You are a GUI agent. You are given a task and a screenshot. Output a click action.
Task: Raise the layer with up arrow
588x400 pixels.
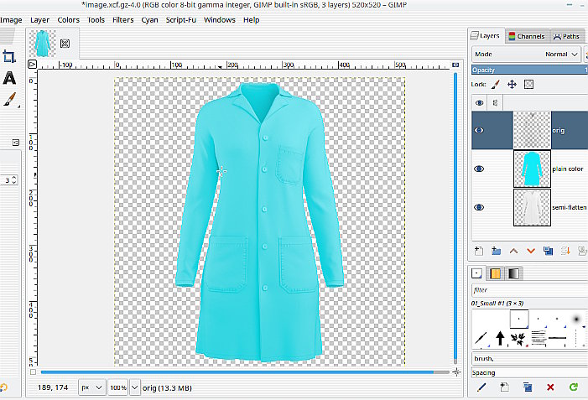(513, 250)
